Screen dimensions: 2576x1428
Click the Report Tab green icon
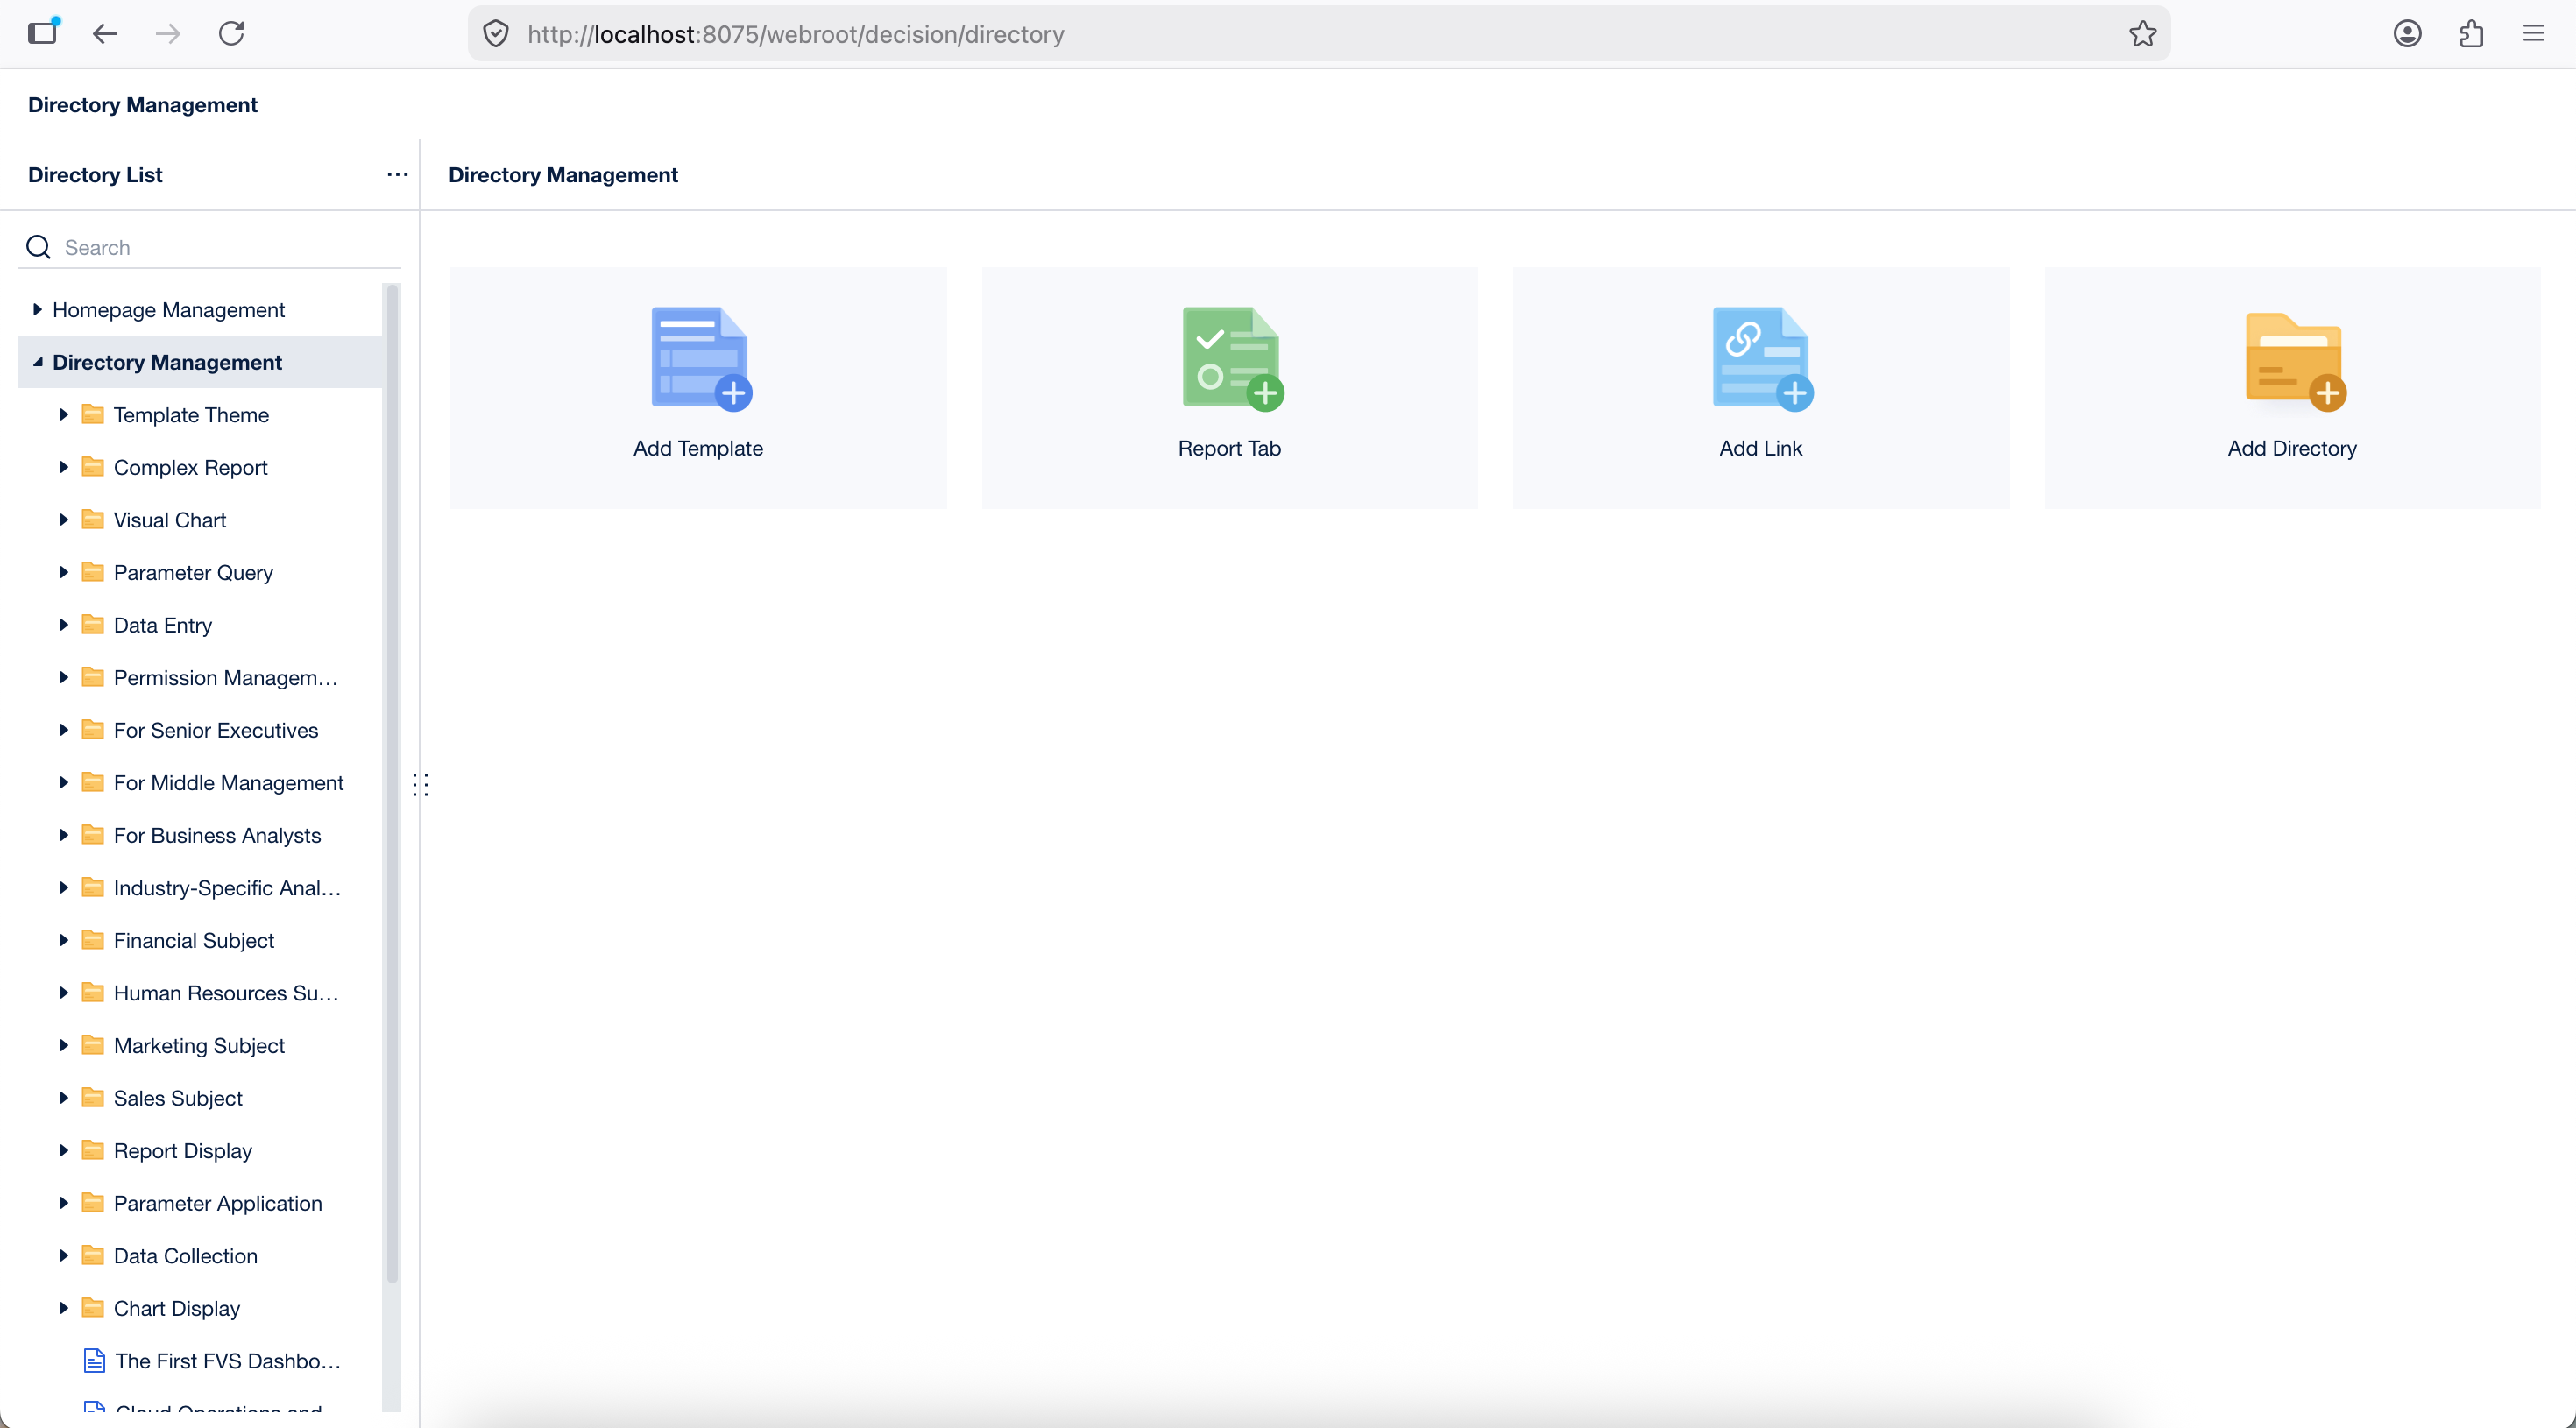pyautogui.click(x=1232, y=358)
